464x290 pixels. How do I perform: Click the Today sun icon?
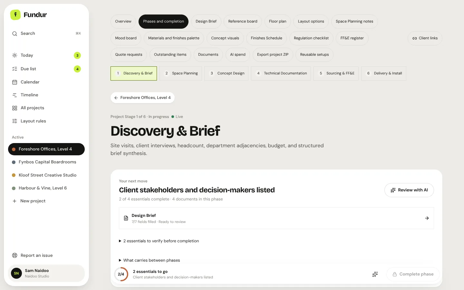[x=15, y=55]
